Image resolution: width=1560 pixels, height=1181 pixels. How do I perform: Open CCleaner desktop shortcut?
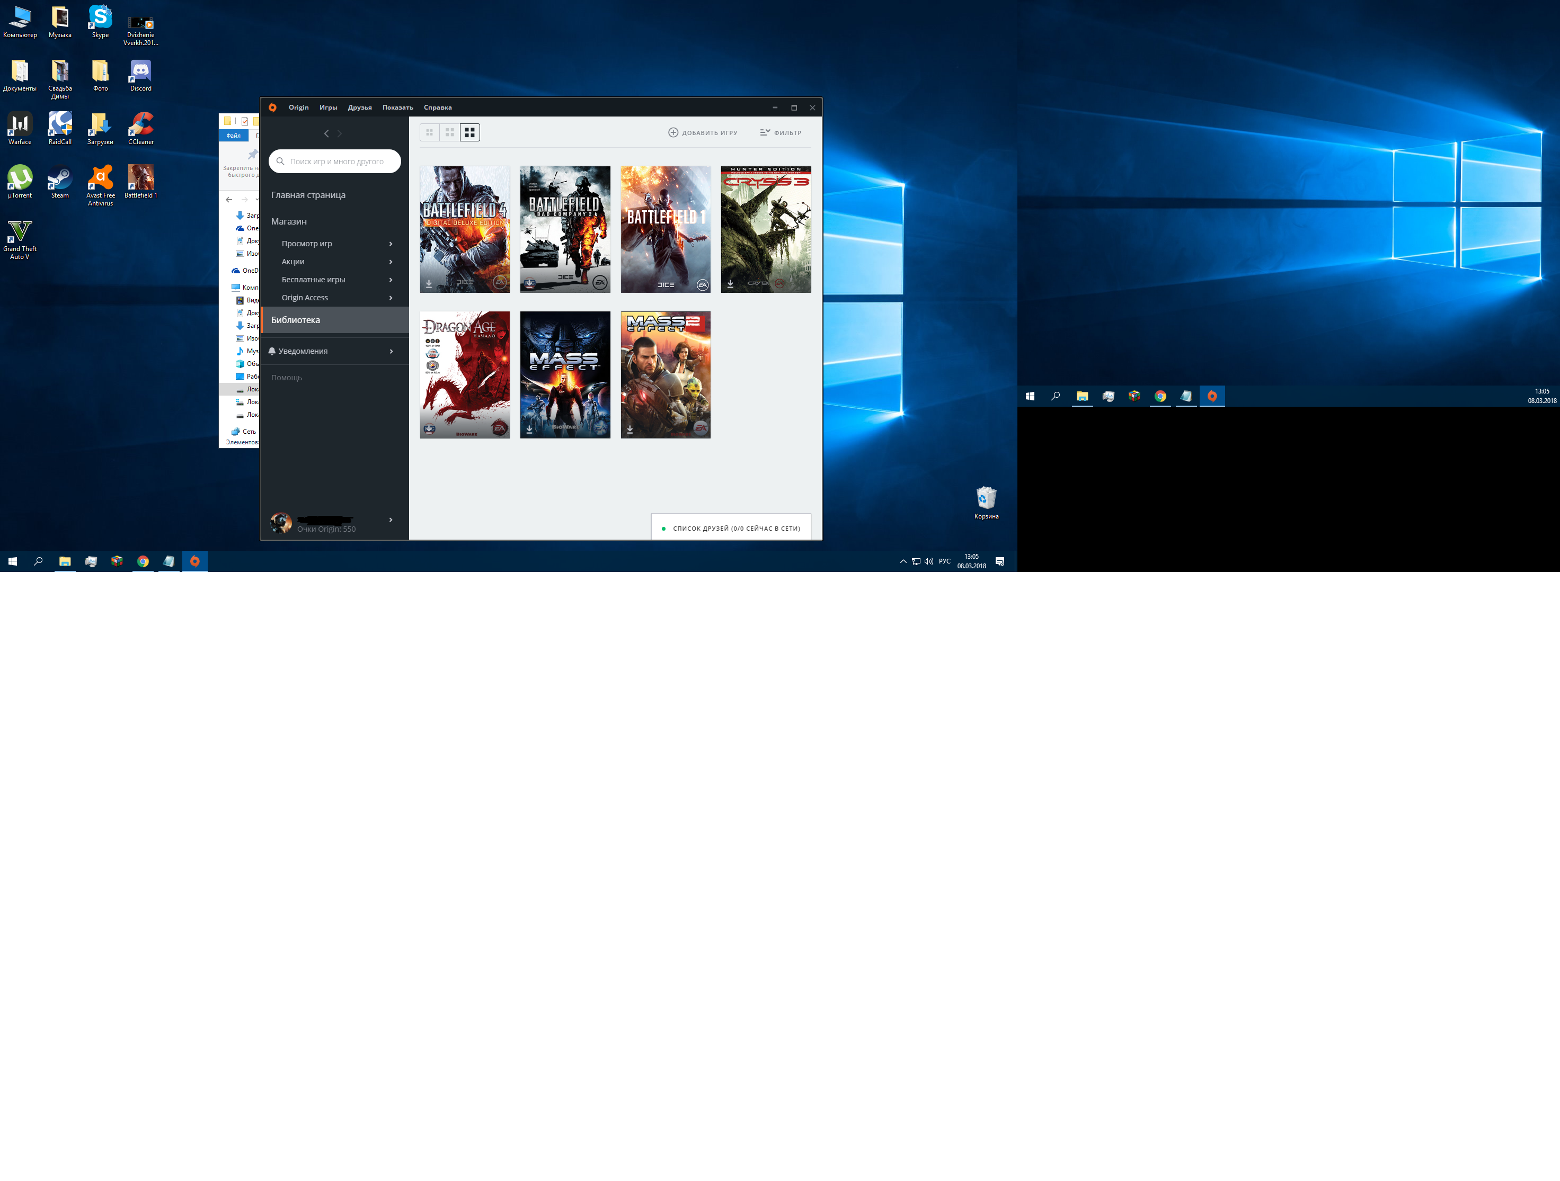click(140, 128)
